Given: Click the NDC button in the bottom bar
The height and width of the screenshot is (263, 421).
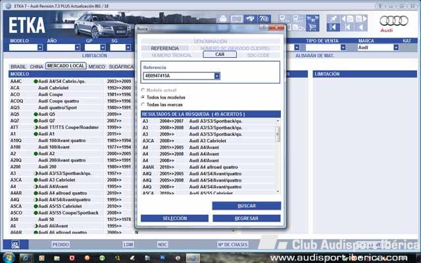Looking at the screenshot, I should point(162,245).
